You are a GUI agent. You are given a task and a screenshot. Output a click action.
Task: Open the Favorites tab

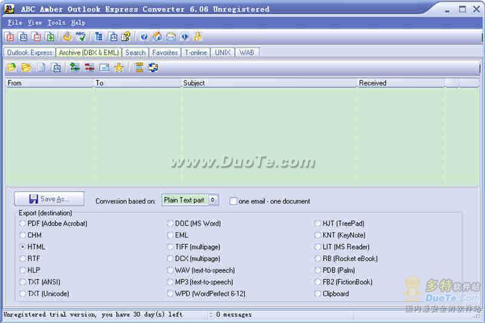(x=165, y=53)
